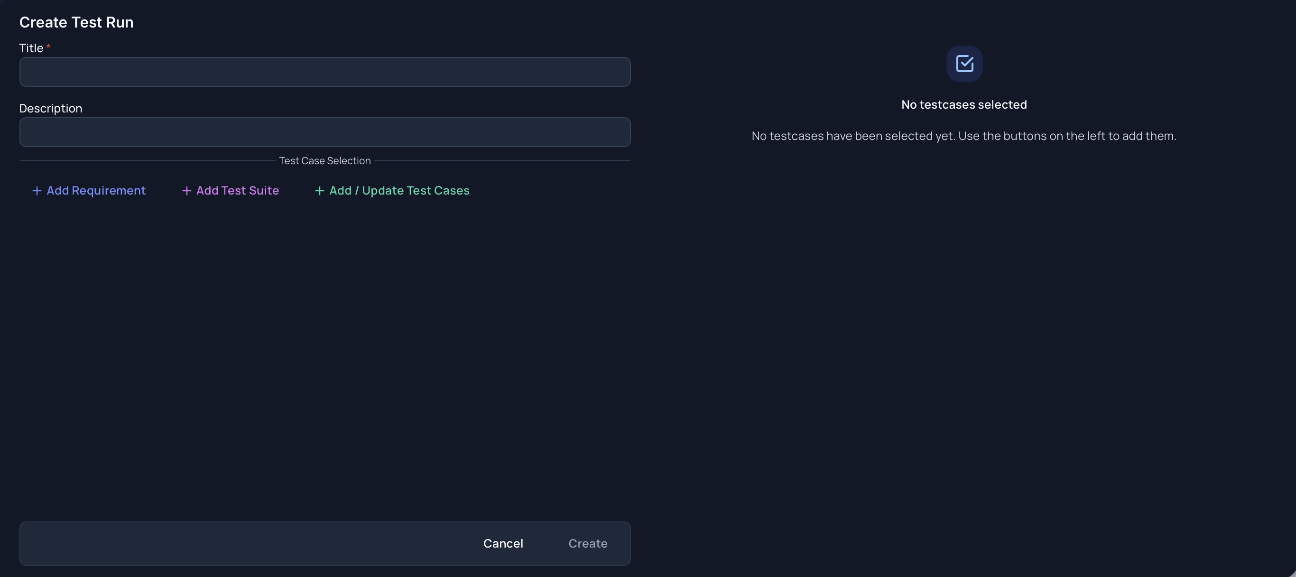Click the Create Test Run heading
Screen dimensions: 1296x577
pyautogui.click(x=76, y=22)
